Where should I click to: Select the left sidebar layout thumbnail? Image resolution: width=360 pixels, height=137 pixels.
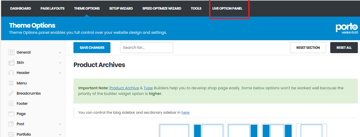coord(208,131)
